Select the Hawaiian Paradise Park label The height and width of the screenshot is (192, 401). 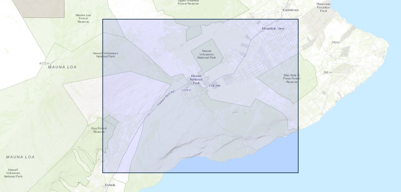[323, 7]
